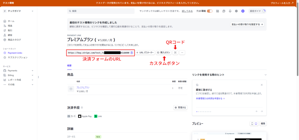Click the first hint carousel dot
Screen dimensions: 299x140
click(197, 111)
